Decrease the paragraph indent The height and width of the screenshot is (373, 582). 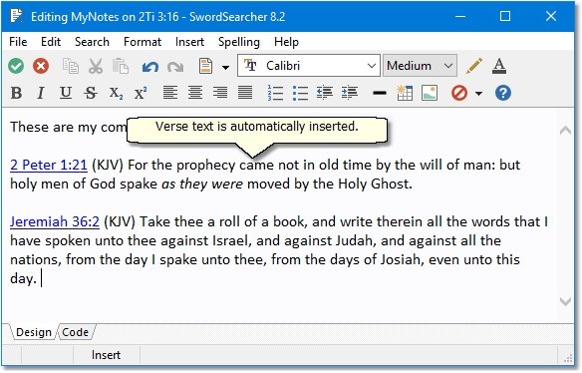(325, 93)
